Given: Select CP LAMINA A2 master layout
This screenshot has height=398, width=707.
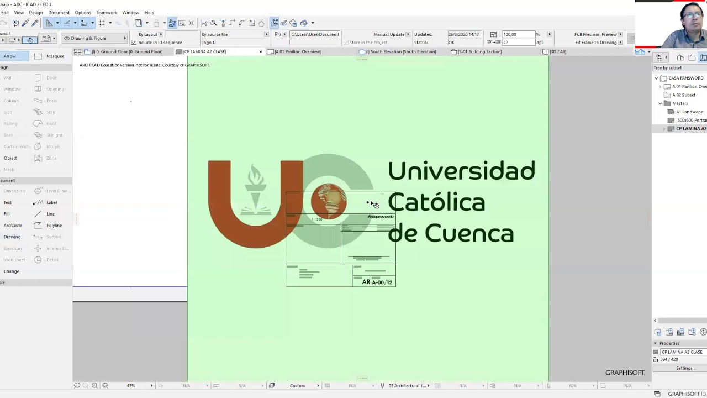Looking at the screenshot, I should click(x=690, y=129).
